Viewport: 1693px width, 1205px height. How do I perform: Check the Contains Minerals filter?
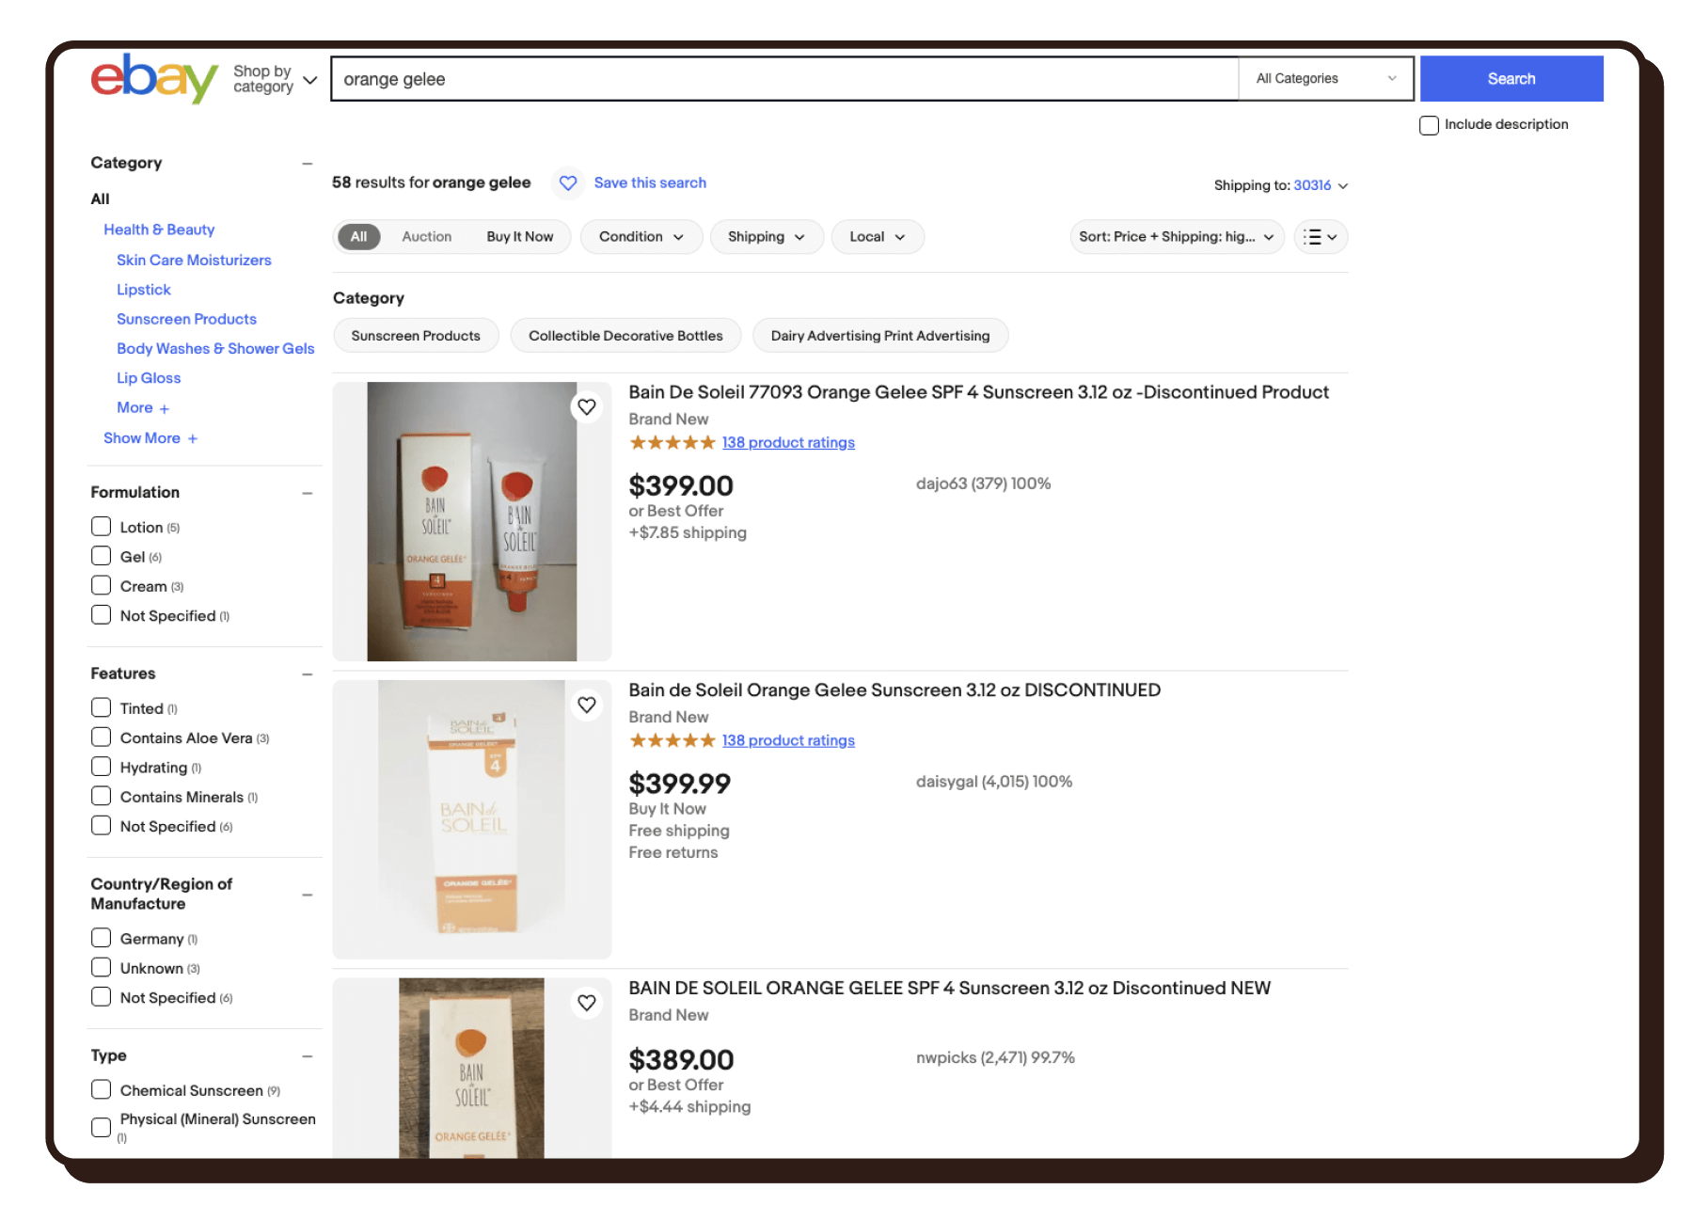point(101,796)
